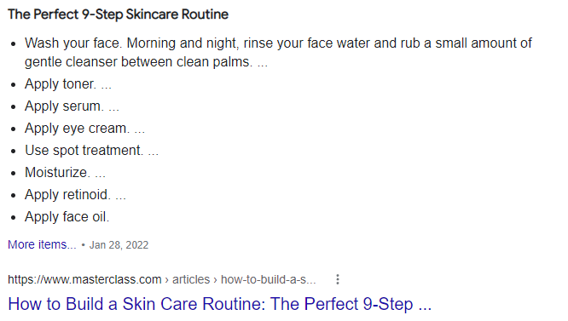This screenshot has height=321, width=568.
Task: Click the bullet point before "Moisturize"
Action: click(x=14, y=174)
